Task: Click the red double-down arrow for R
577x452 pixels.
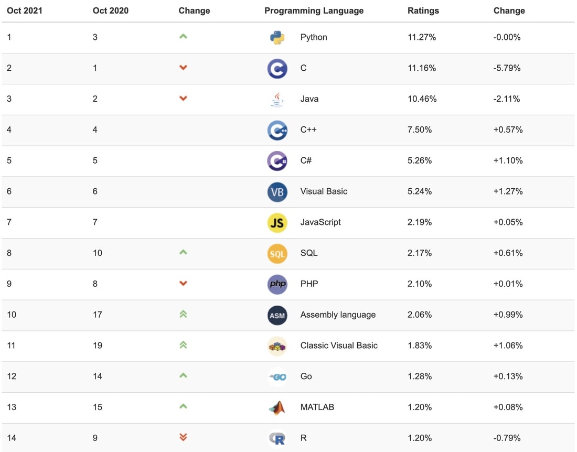Action: click(x=183, y=437)
